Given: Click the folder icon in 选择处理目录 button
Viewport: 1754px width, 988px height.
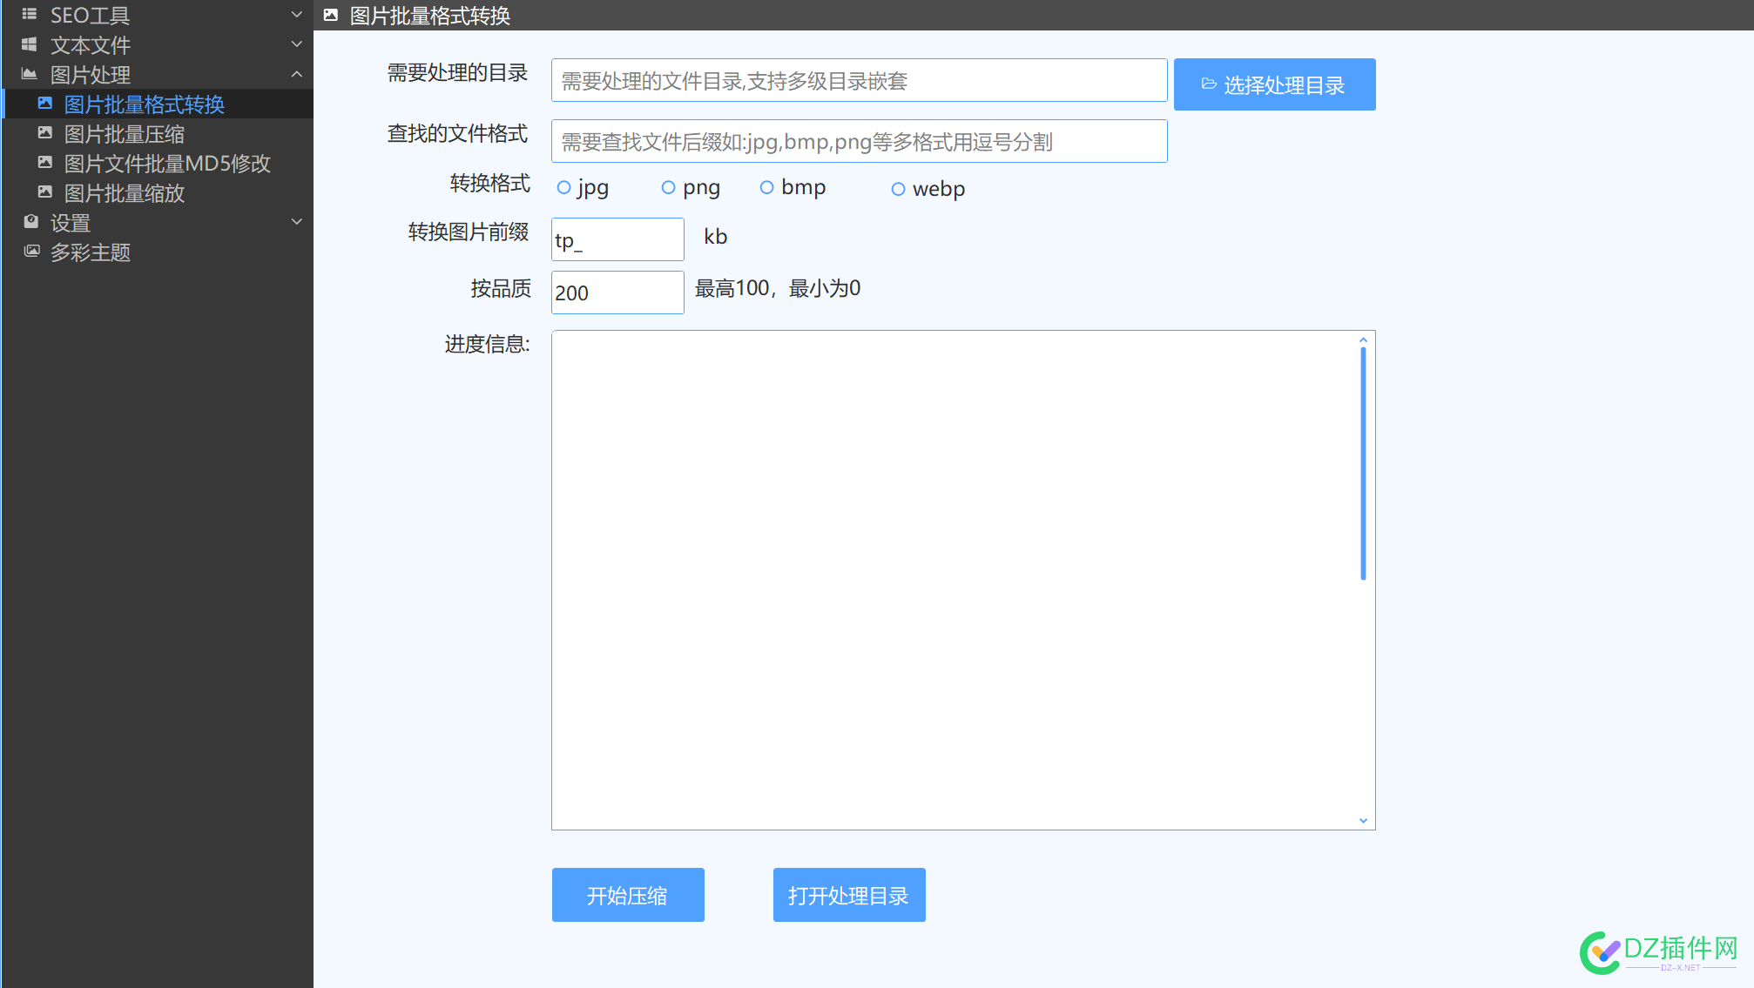Looking at the screenshot, I should 1209,84.
